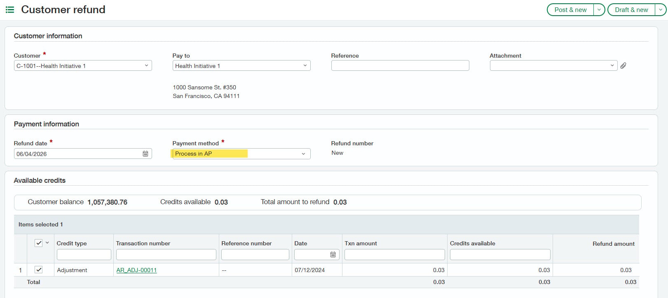This screenshot has width=668, height=298.
Task: Click the Transaction number filter box
Action: point(166,254)
